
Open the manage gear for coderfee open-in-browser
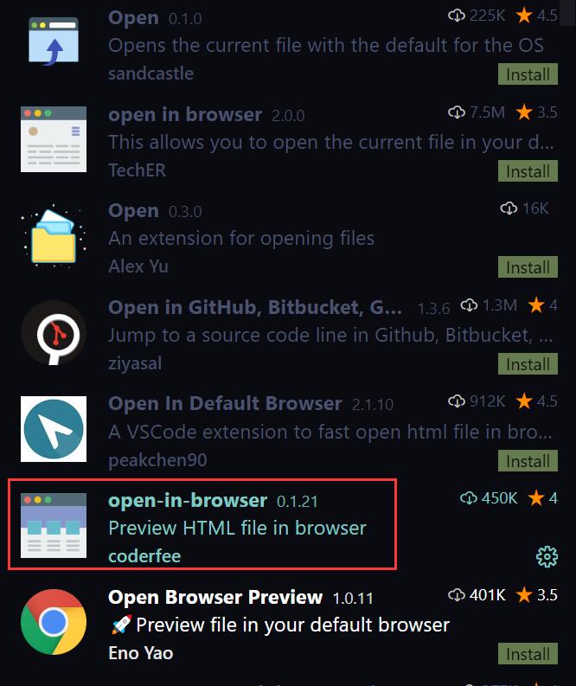pyautogui.click(x=547, y=556)
